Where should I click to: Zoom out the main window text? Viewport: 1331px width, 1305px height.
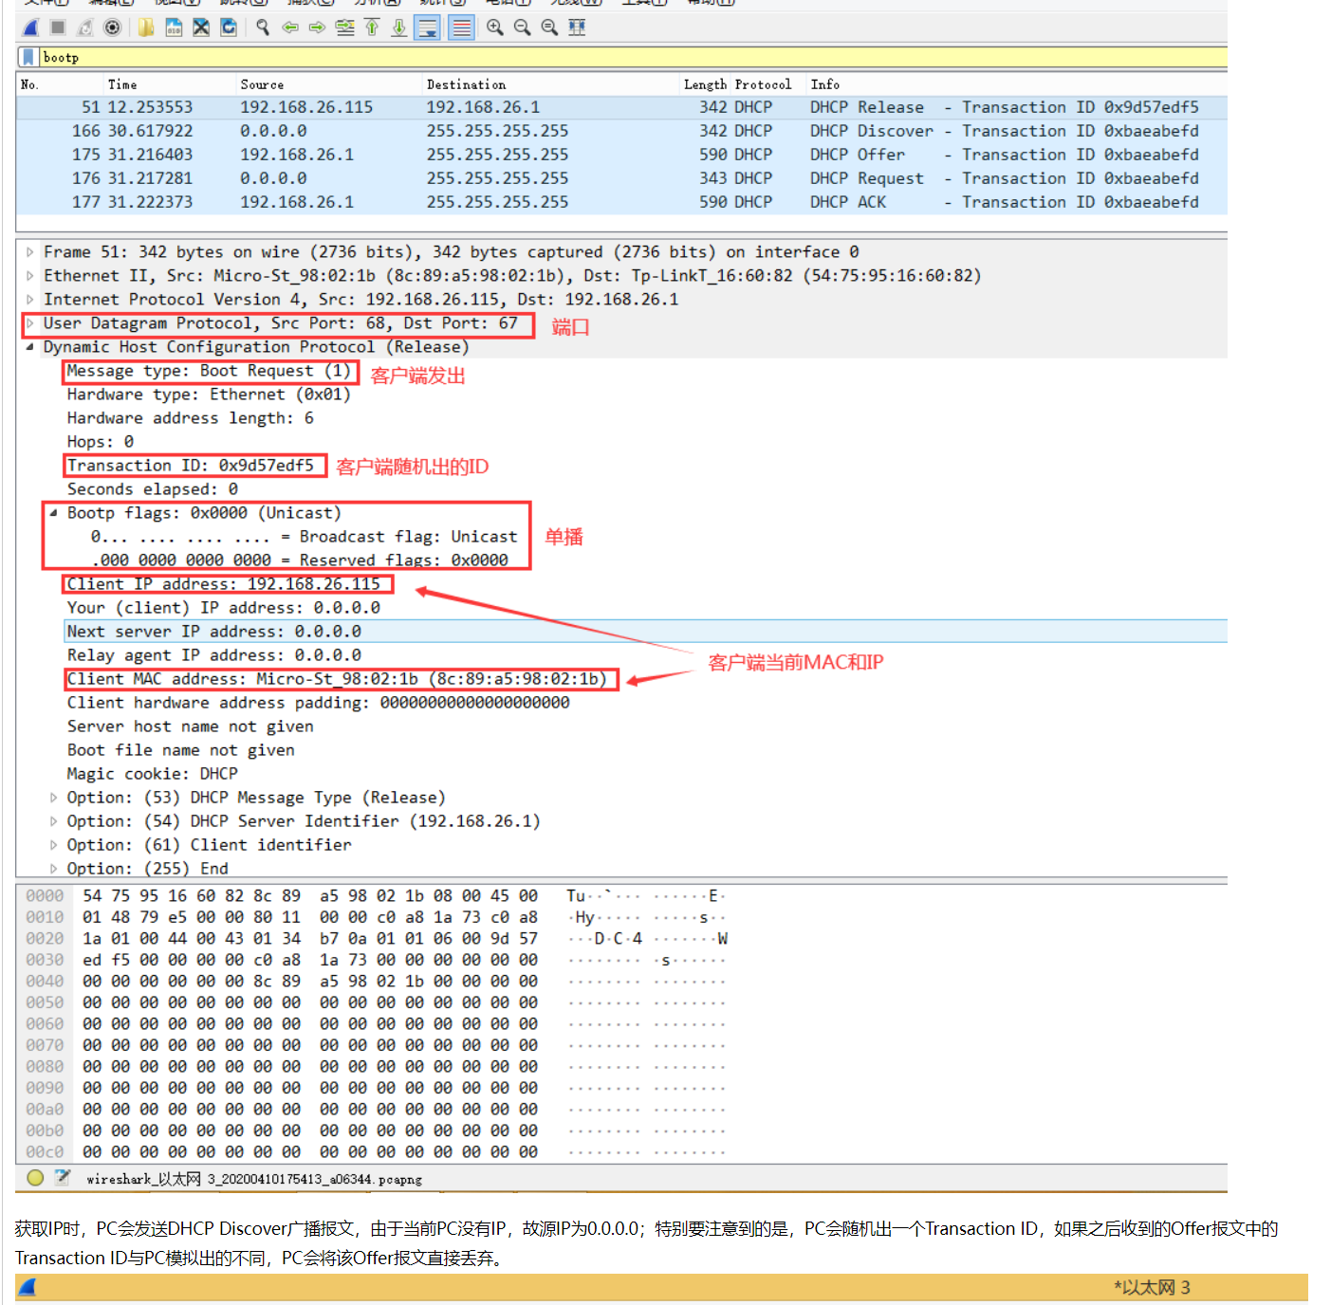(x=523, y=28)
